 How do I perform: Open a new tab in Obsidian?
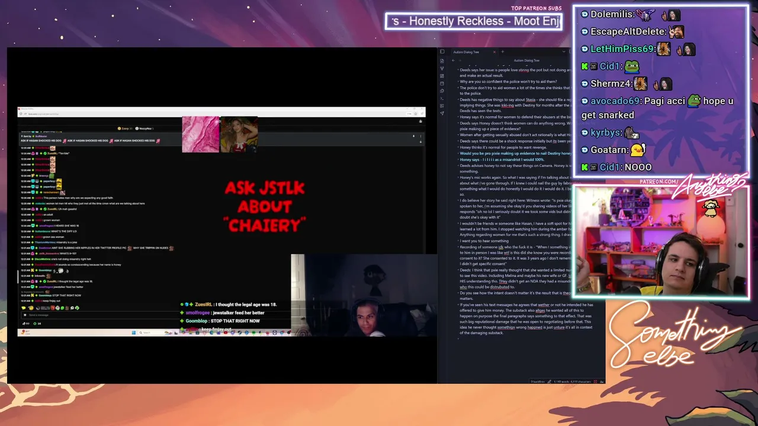coord(502,51)
